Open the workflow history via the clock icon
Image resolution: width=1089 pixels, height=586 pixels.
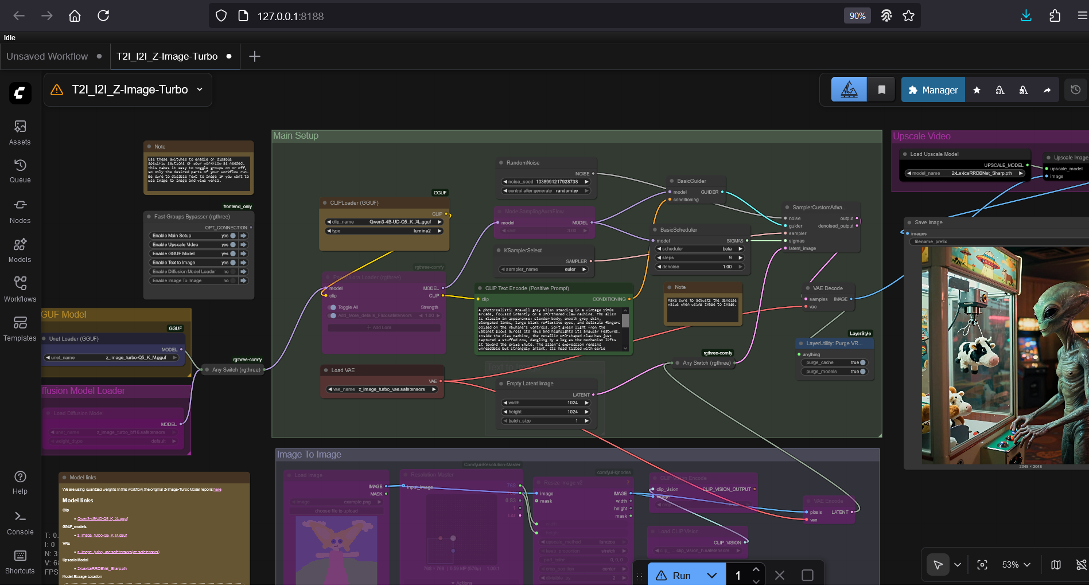point(1076,89)
